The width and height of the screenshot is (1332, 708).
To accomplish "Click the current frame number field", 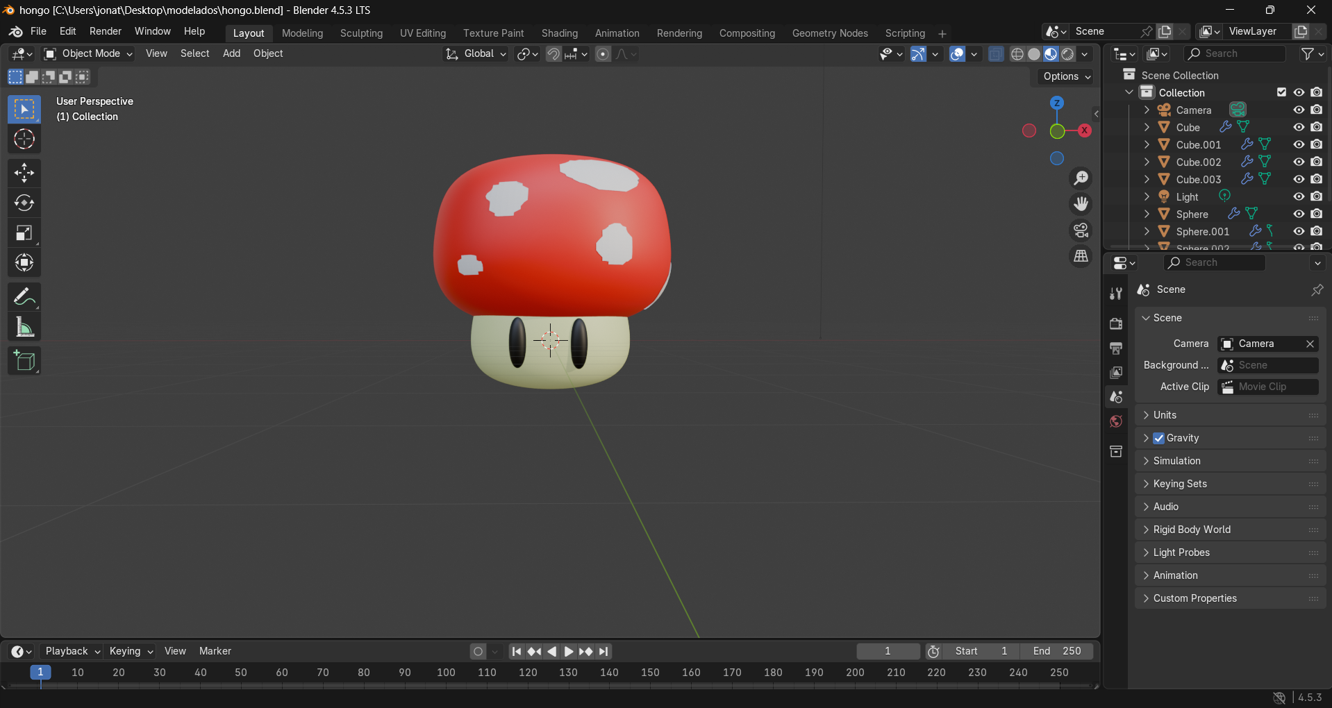I will click(x=888, y=651).
